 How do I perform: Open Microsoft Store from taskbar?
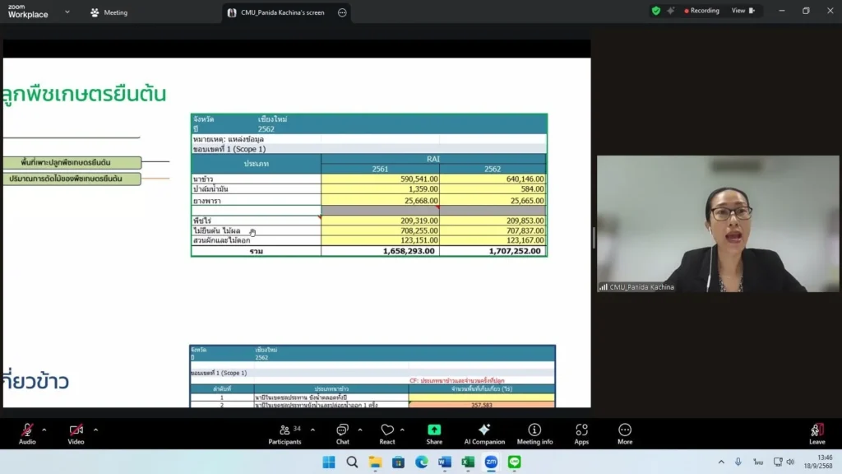(x=398, y=462)
